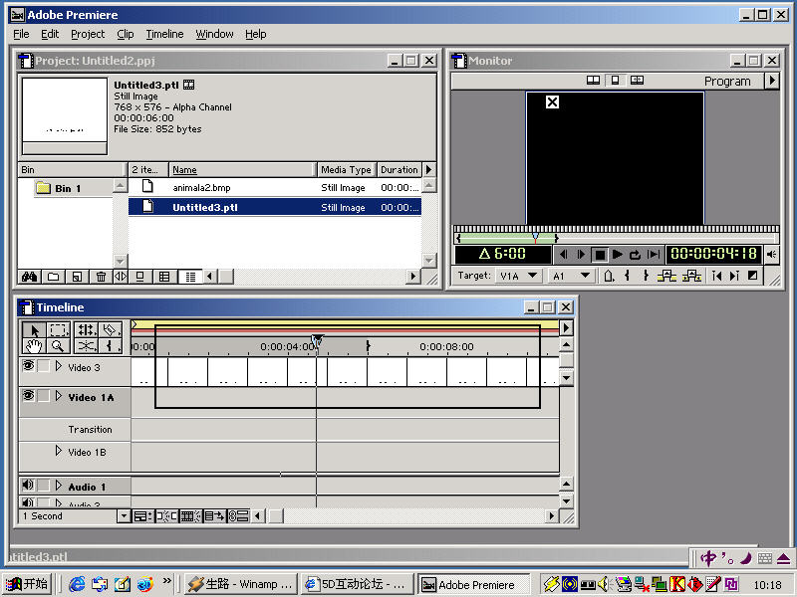Click the Loop playback button in Monitor
The image size is (797, 597).
635,254
